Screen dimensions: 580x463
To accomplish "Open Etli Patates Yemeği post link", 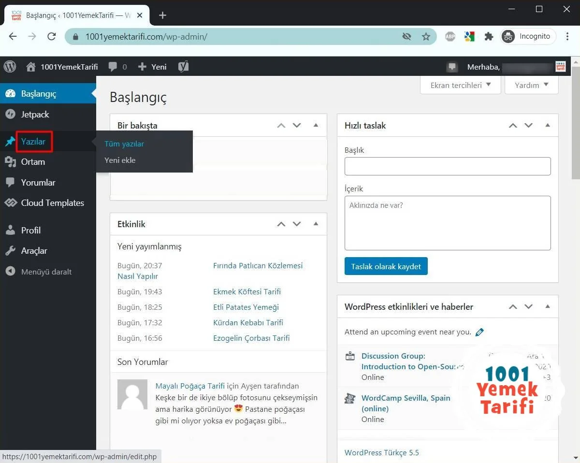I will [x=246, y=307].
